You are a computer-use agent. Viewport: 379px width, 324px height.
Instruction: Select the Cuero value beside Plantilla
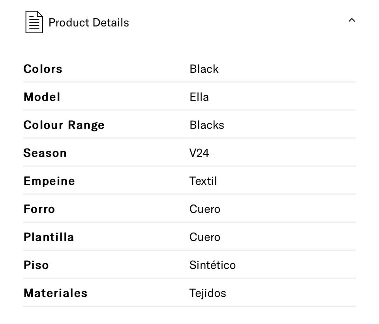coord(205,237)
